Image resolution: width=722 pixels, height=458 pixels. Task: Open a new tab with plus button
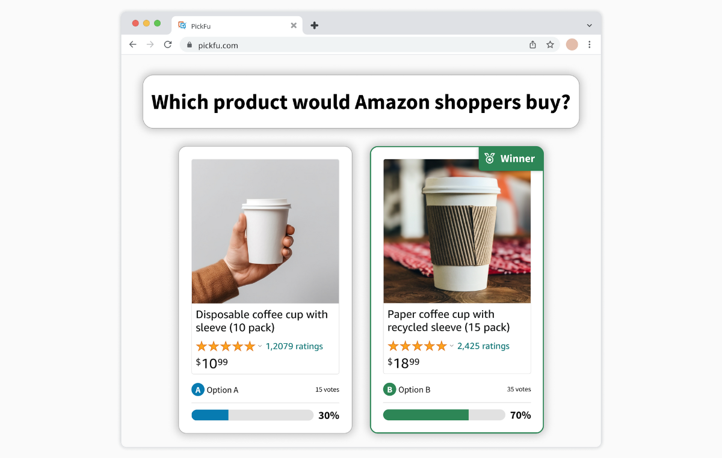click(315, 25)
